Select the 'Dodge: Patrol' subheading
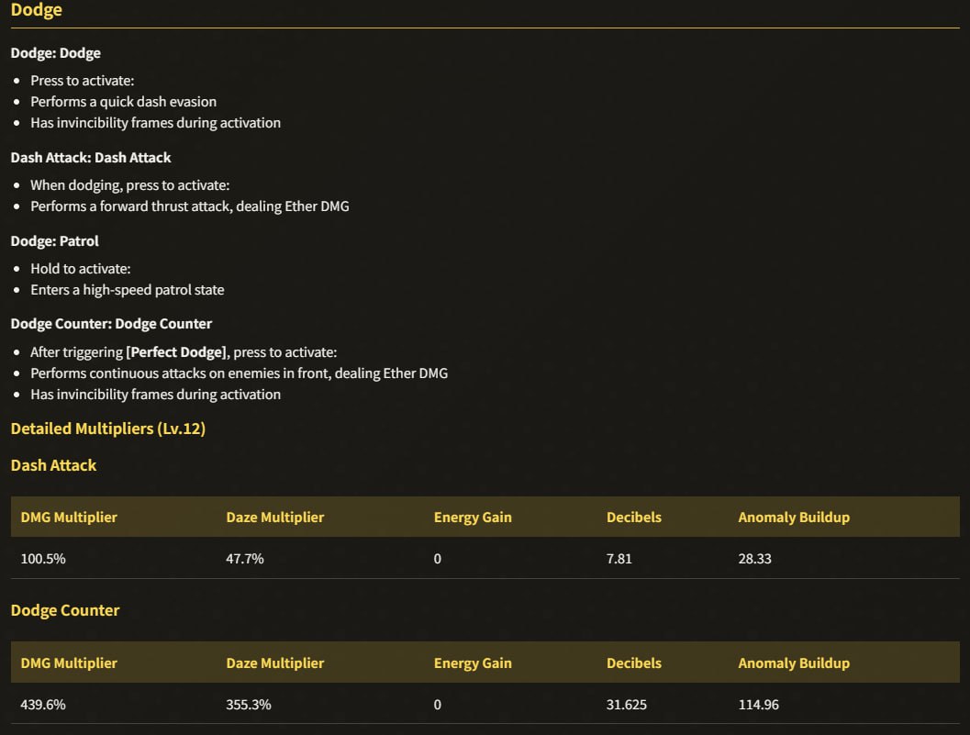 [x=54, y=241]
